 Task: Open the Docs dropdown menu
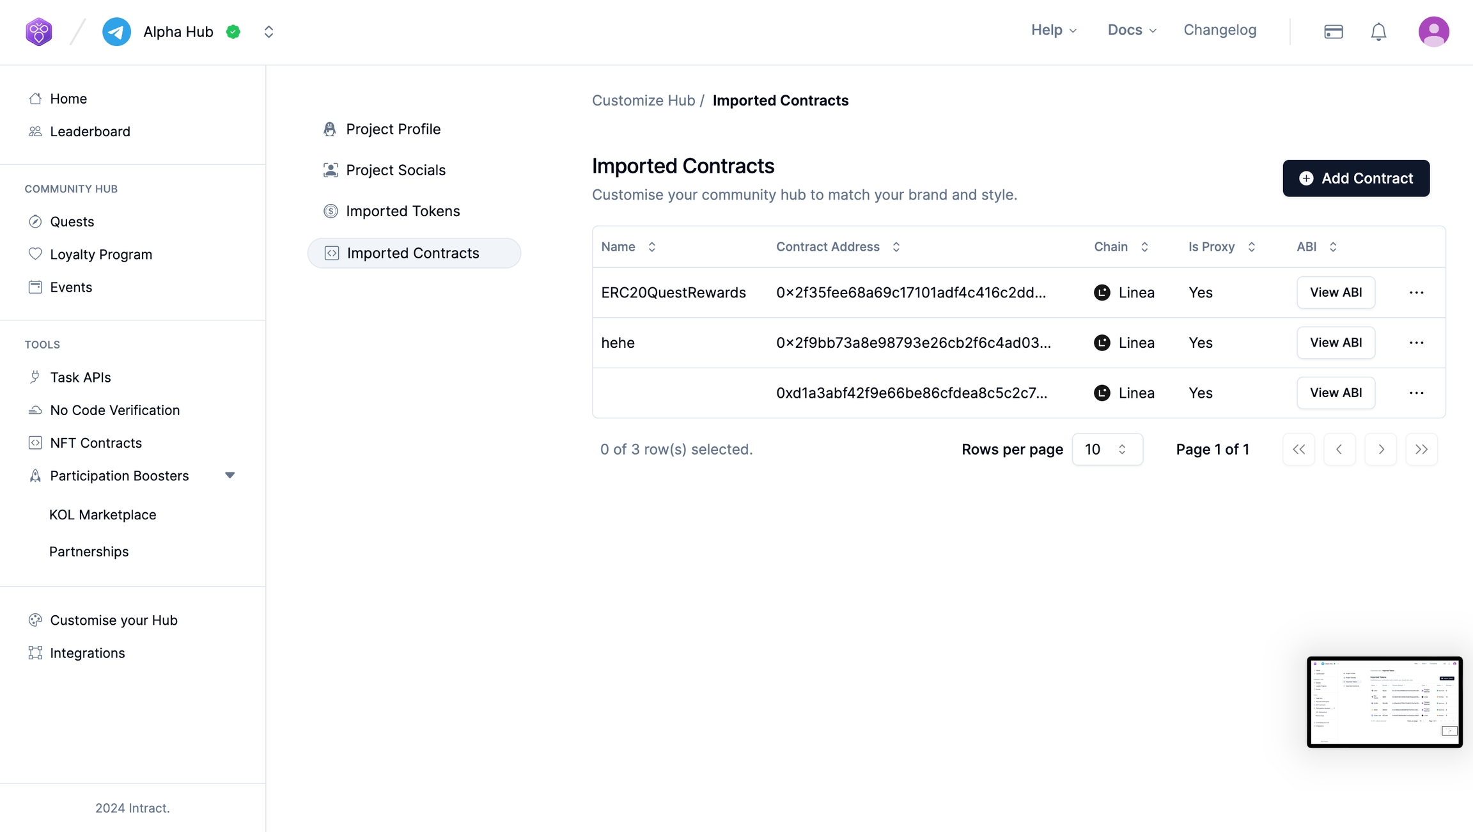[1132, 30]
